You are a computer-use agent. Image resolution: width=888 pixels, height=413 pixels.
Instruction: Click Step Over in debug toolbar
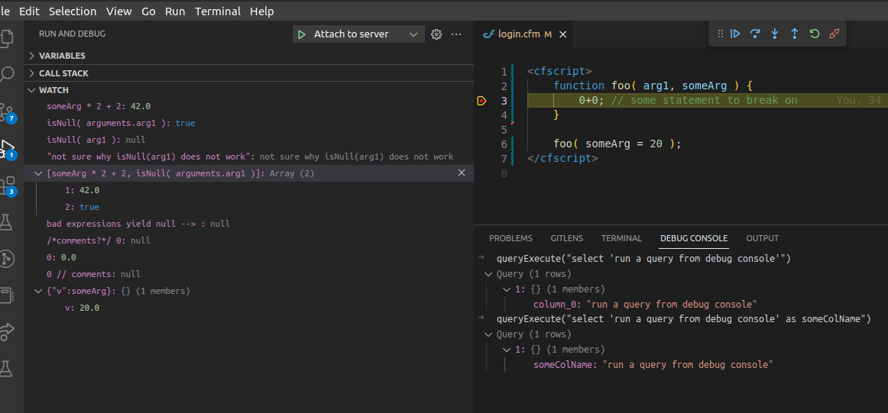click(x=755, y=34)
